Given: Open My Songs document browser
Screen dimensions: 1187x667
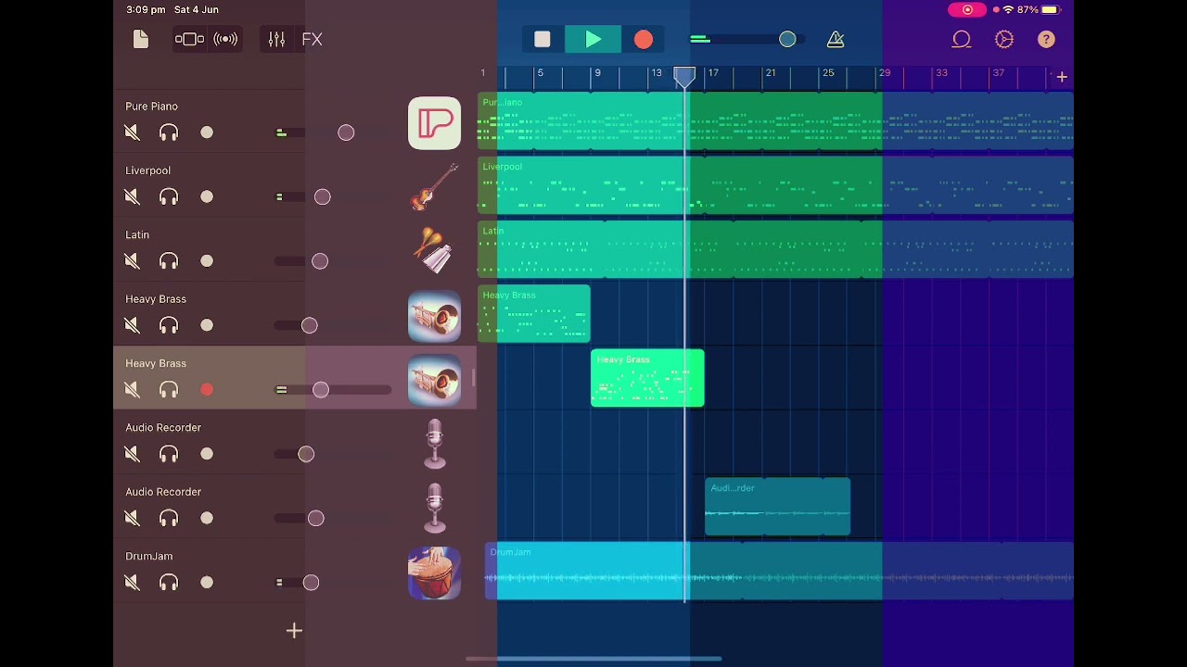Looking at the screenshot, I should [x=141, y=39].
